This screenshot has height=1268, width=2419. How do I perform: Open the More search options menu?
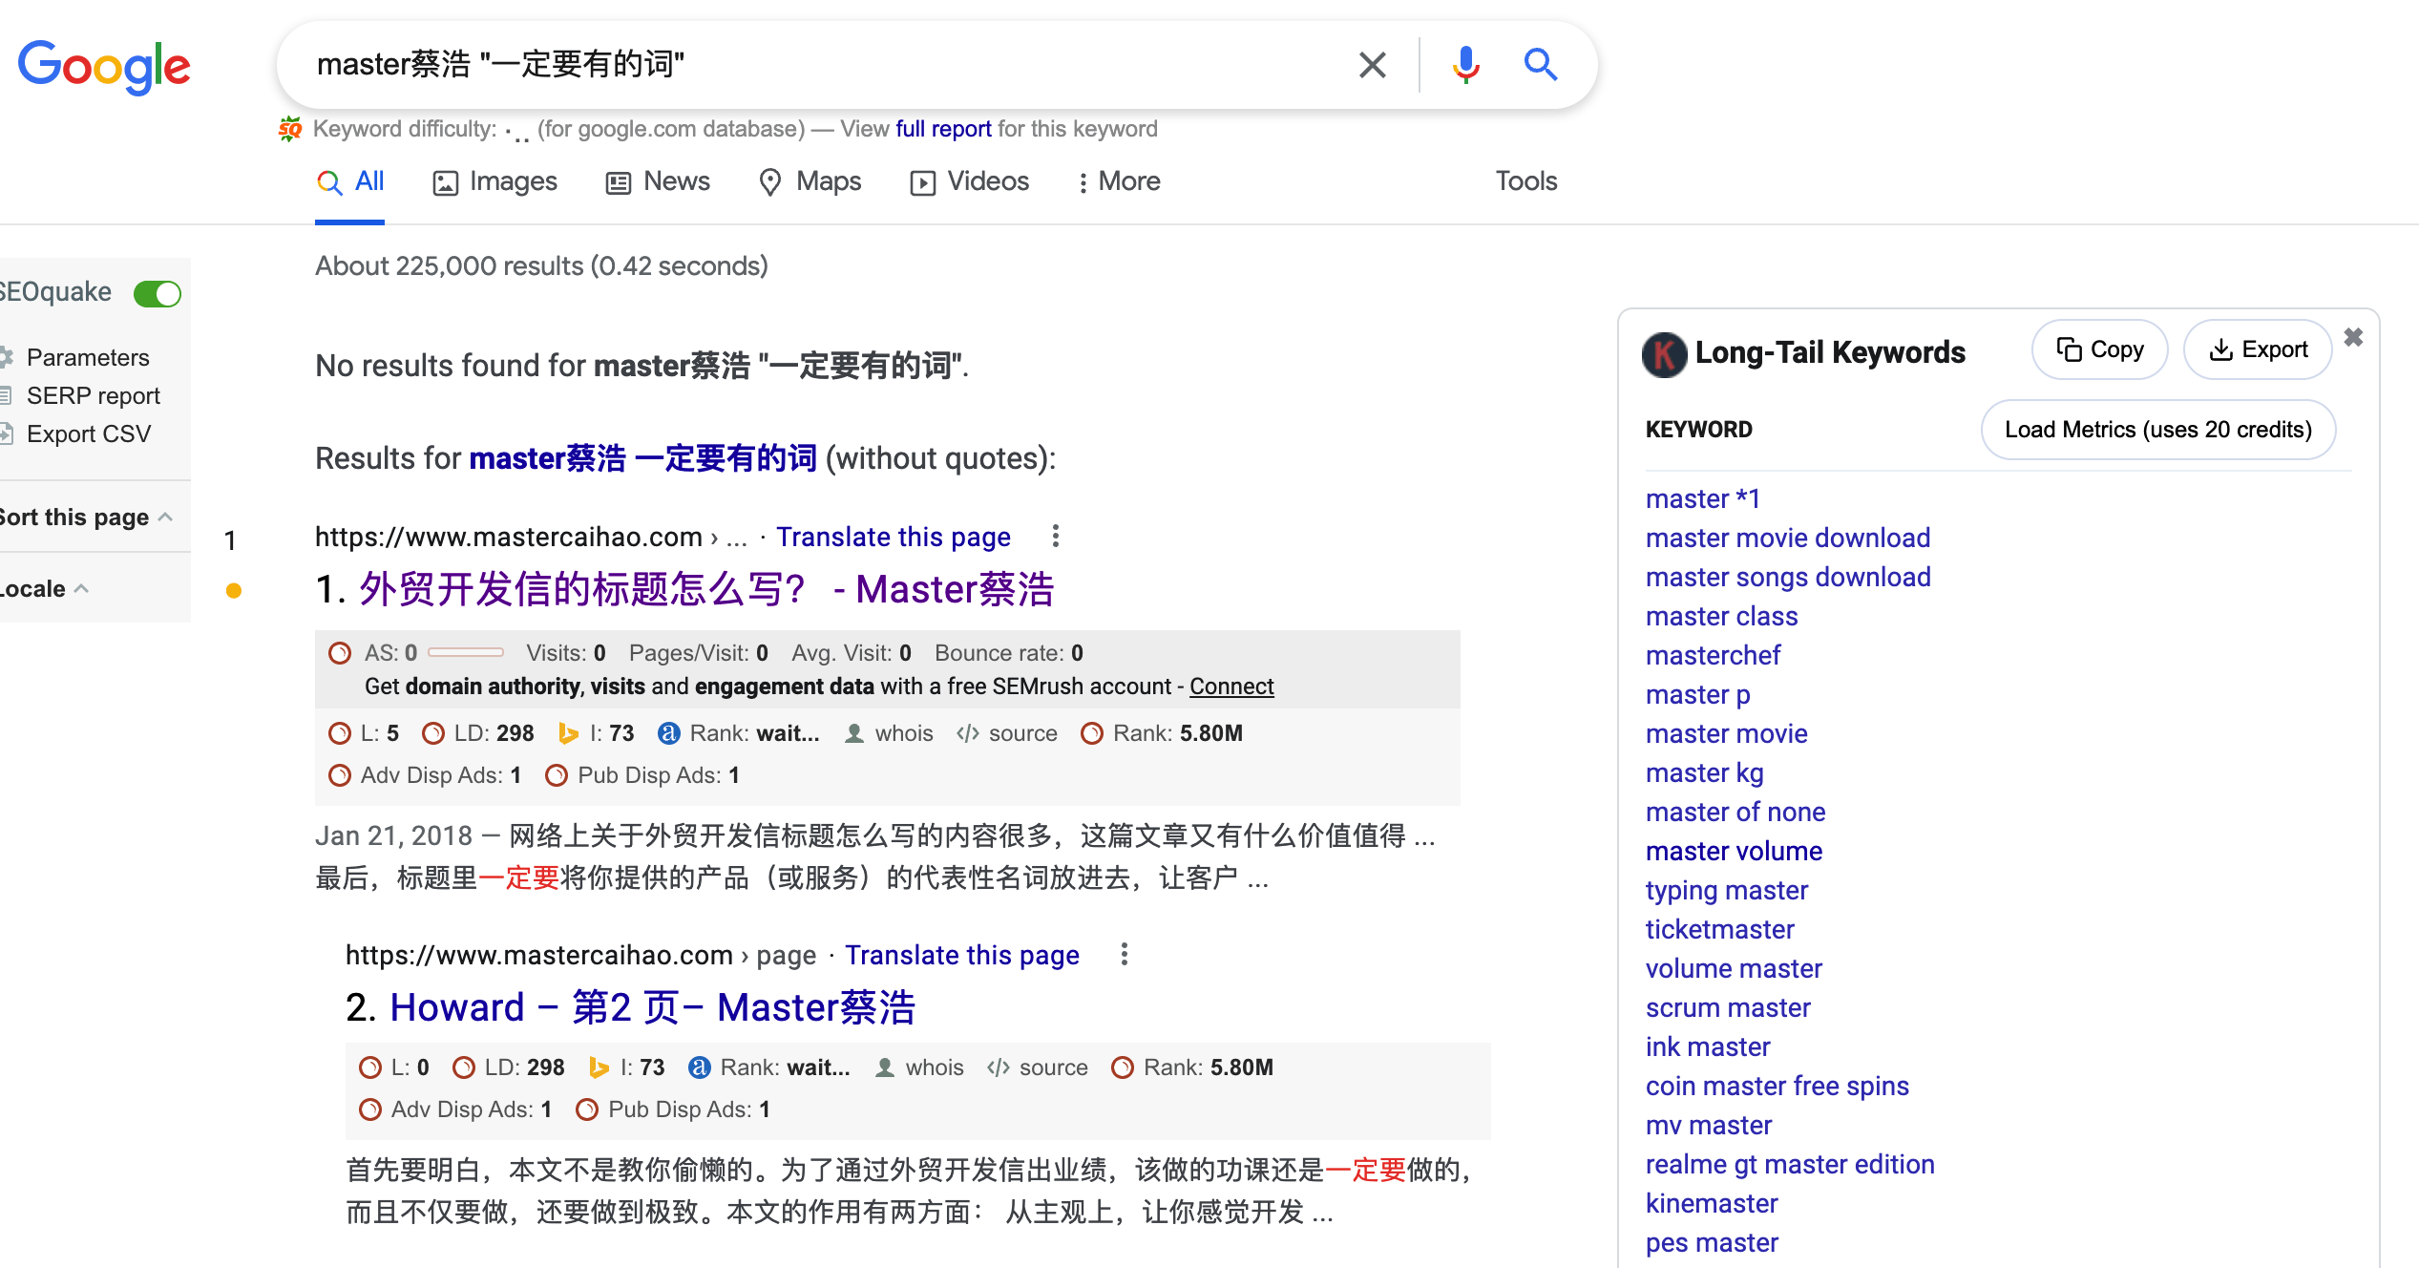click(x=1118, y=181)
